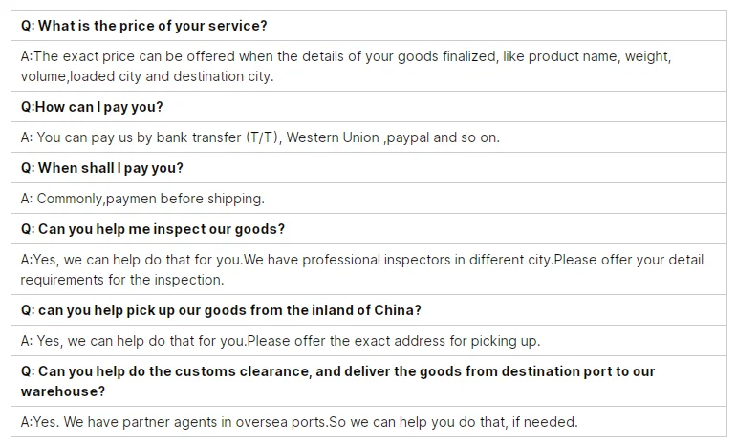Click the answer row listing payment methods
Viewport: 737px width, 444px height.
pos(260,137)
